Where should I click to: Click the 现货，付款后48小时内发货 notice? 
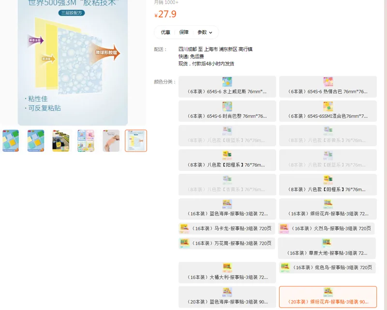pos(206,64)
